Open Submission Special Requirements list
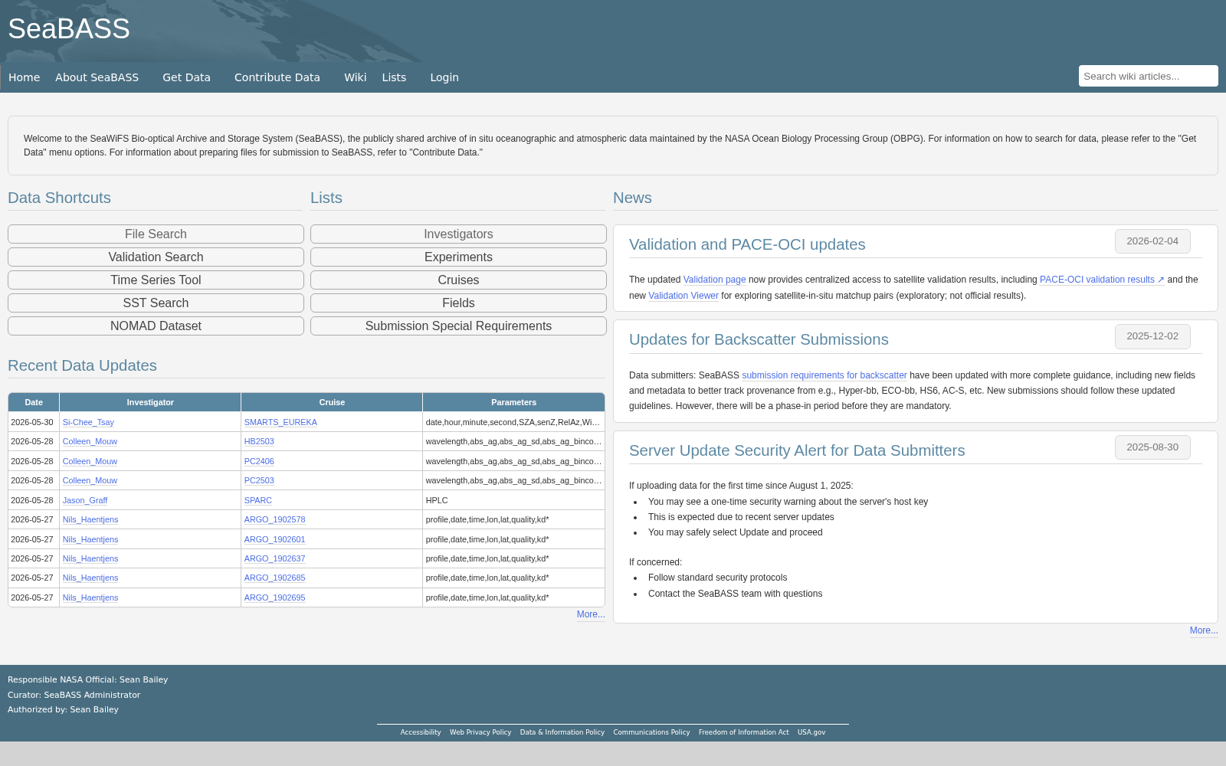The width and height of the screenshot is (1226, 766). pyautogui.click(x=458, y=326)
